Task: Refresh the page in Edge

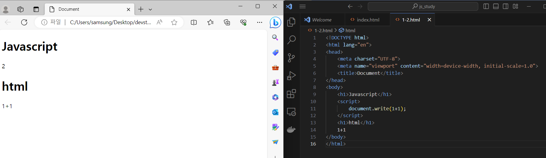Action: point(24,22)
